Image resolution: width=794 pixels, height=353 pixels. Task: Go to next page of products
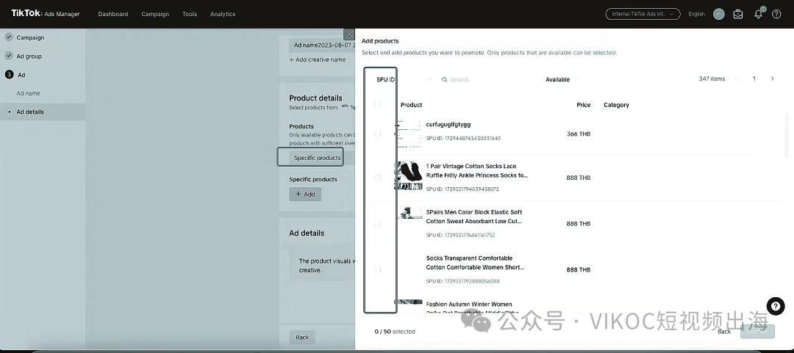pos(772,79)
